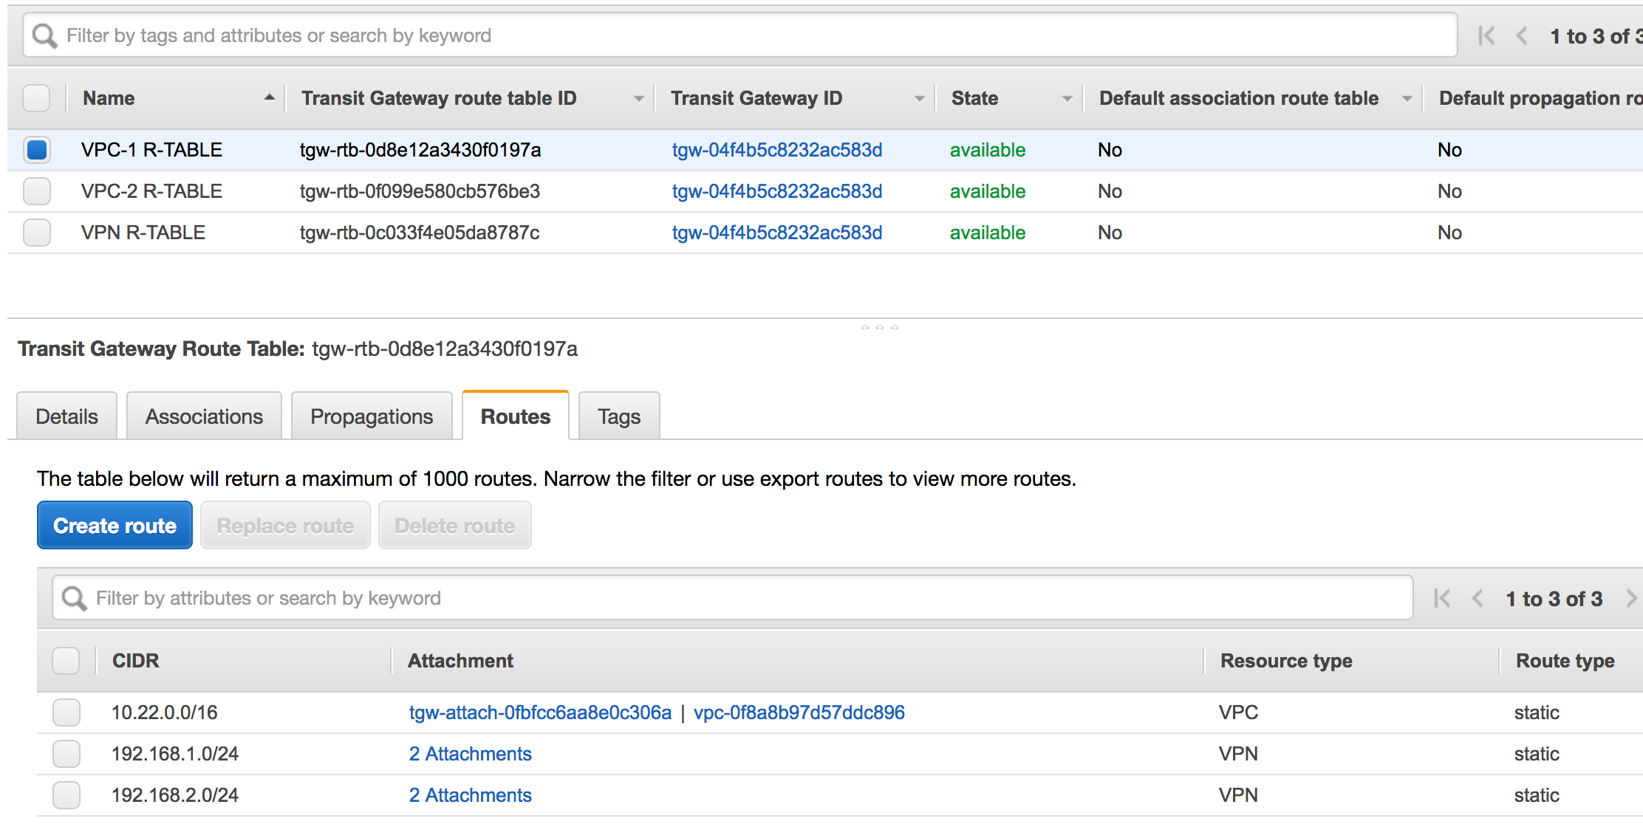Go to first page of routes list

point(1442,598)
